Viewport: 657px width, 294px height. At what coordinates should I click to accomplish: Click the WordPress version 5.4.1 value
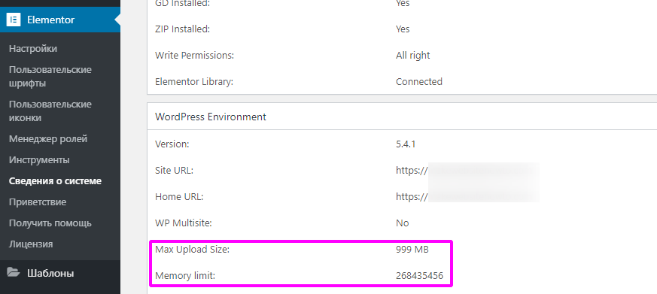[x=406, y=144]
